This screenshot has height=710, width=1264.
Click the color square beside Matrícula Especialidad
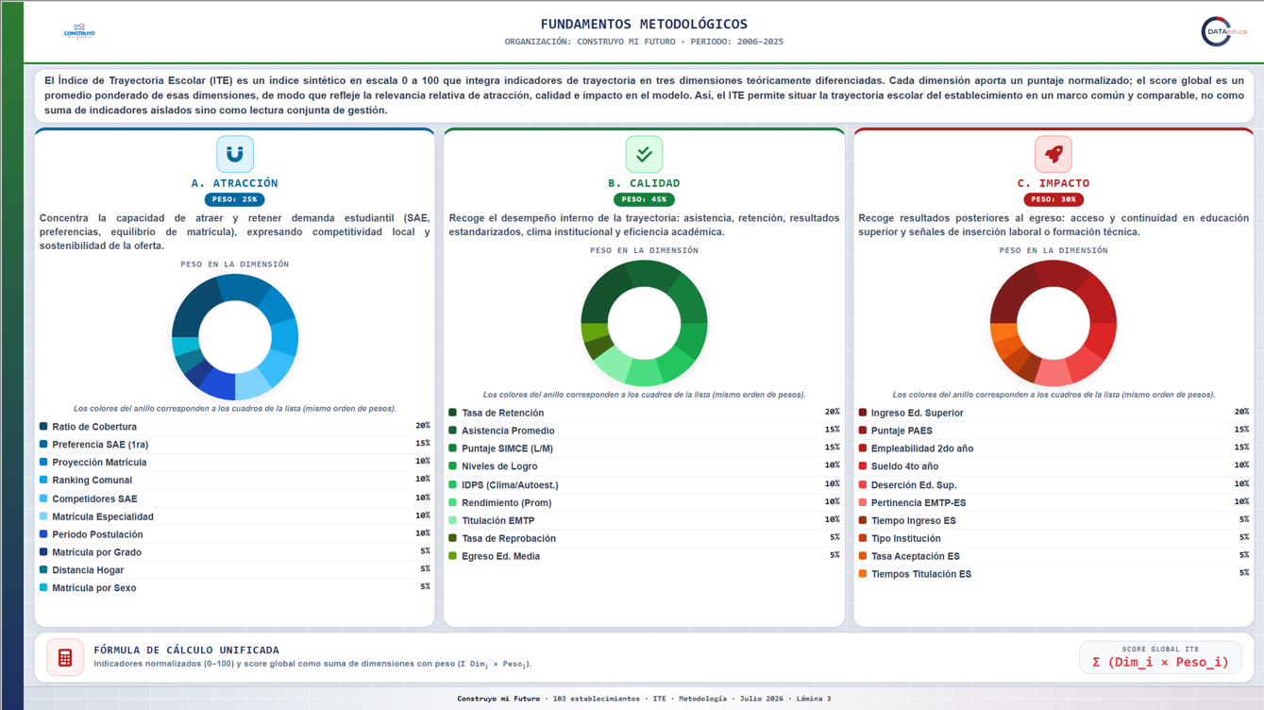pyautogui.click(x=43, y=516)
